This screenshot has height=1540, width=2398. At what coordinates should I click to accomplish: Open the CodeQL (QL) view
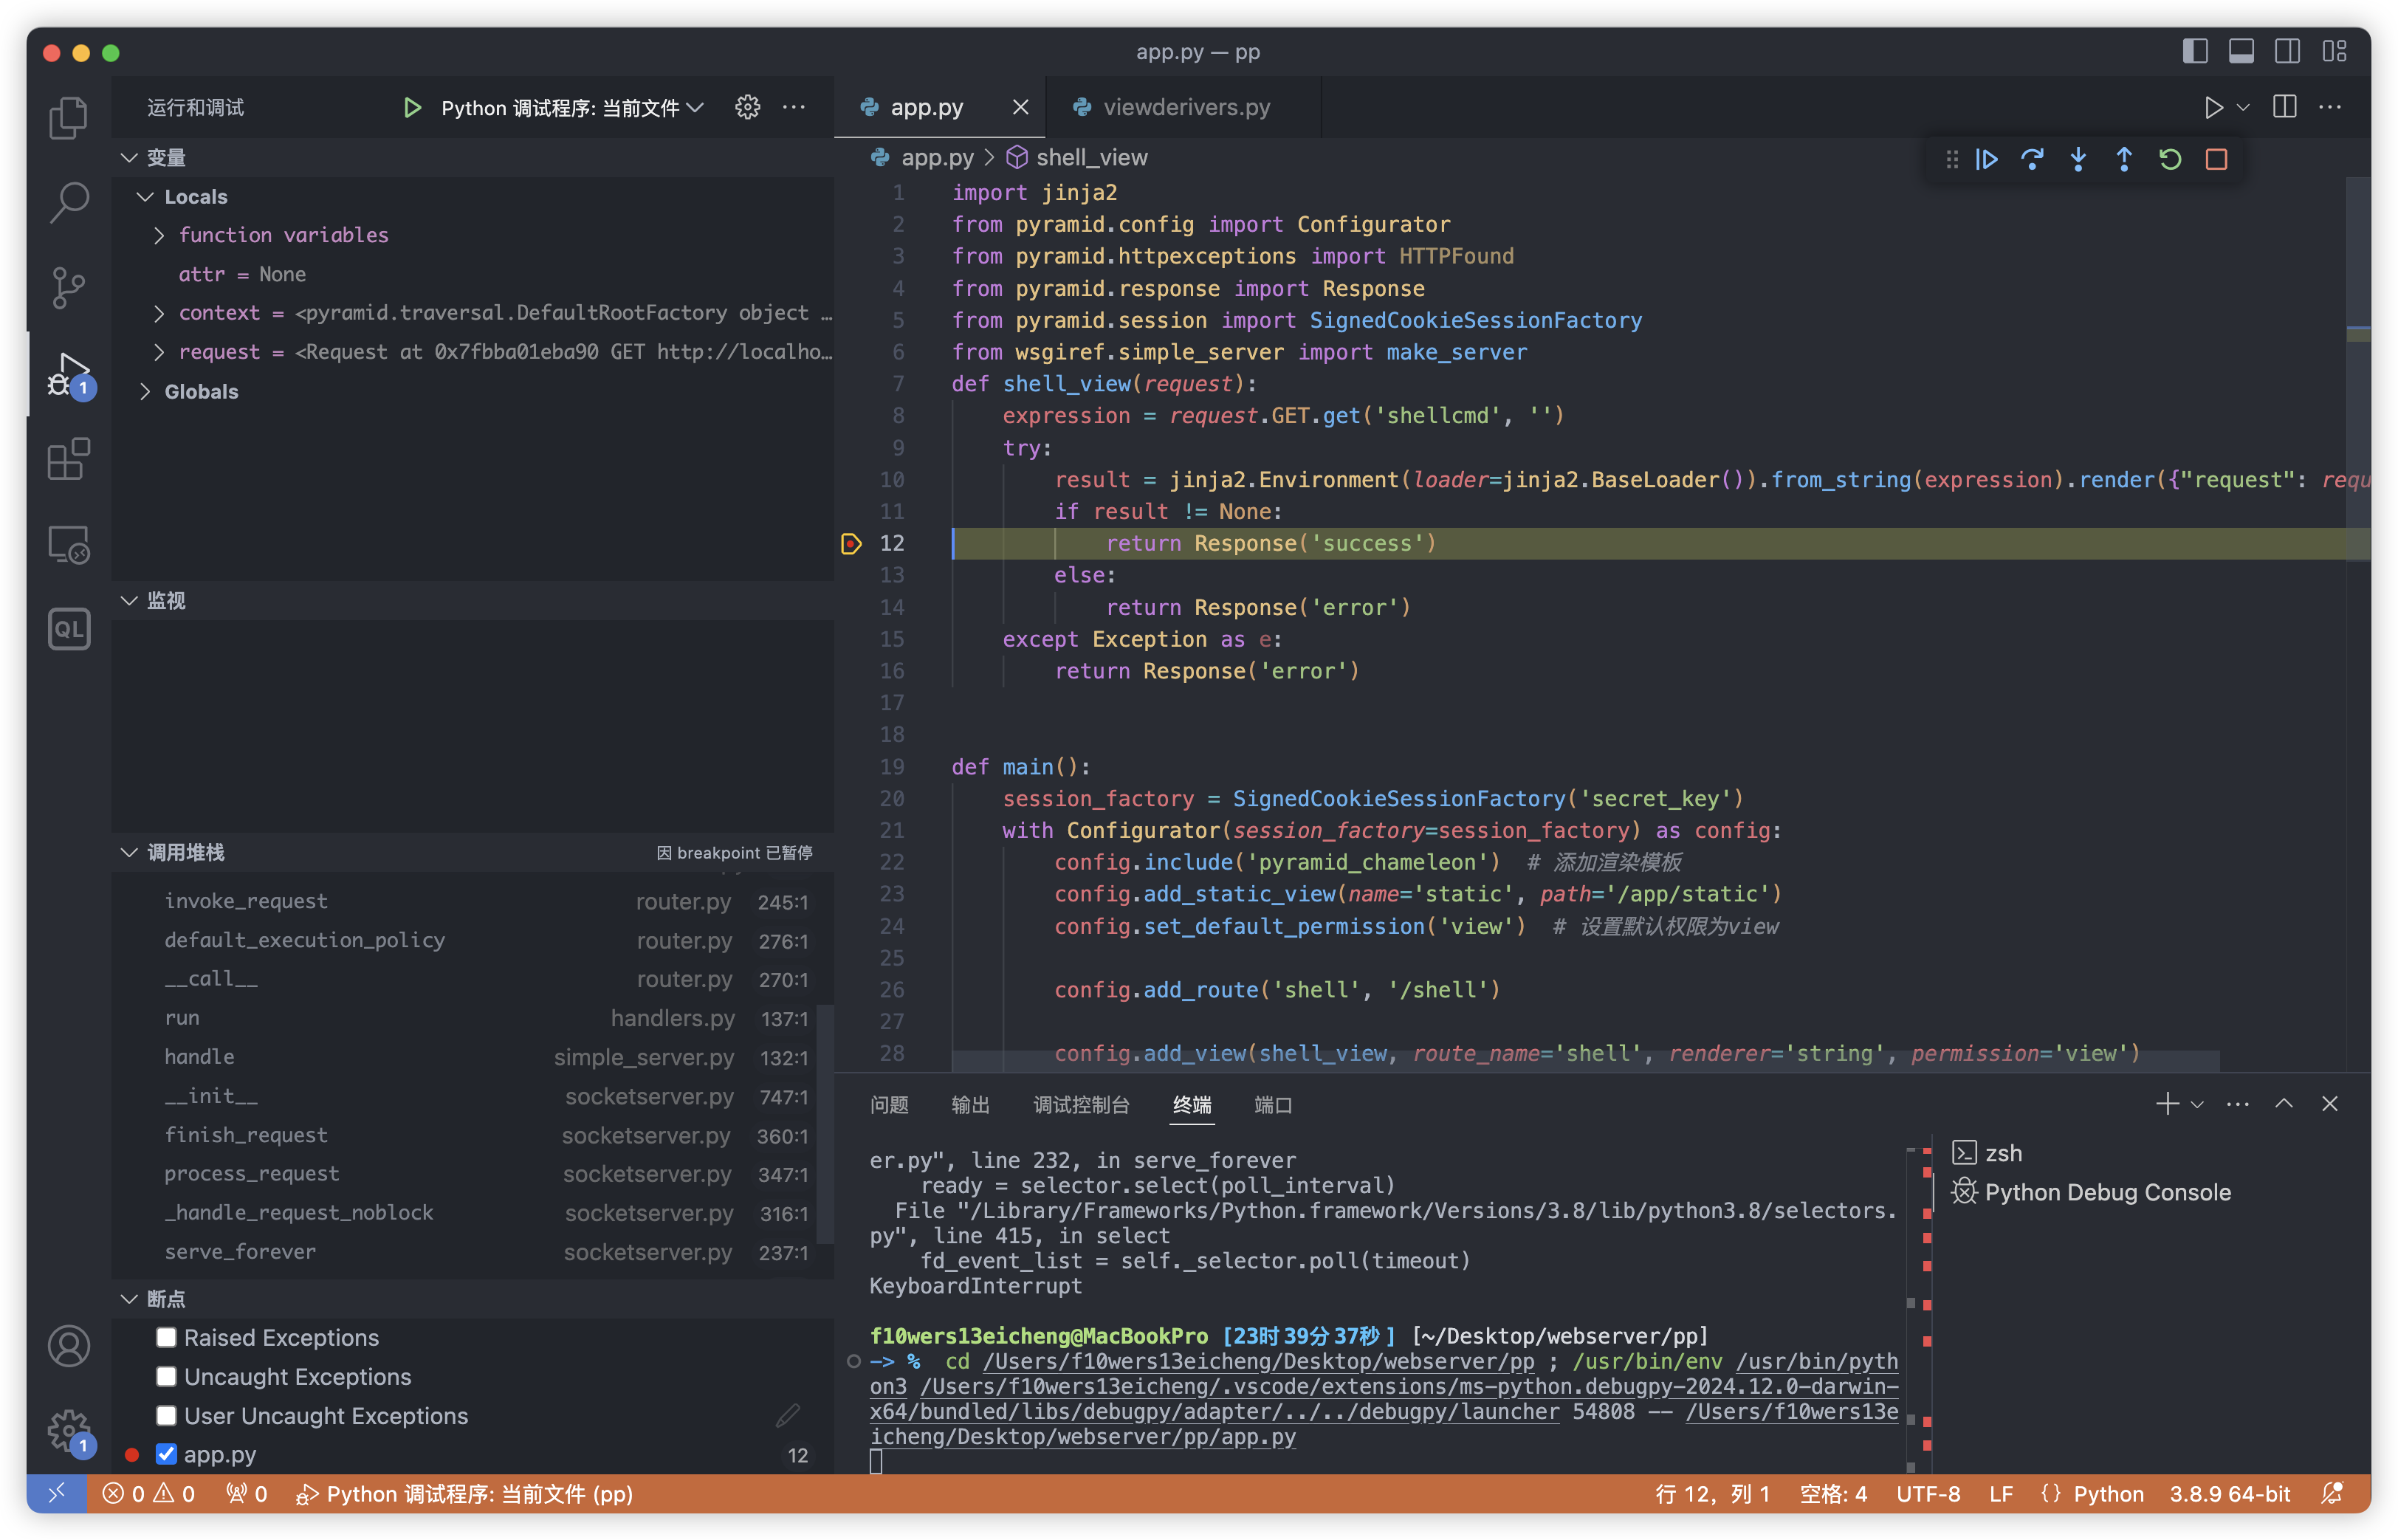[68, 629]
